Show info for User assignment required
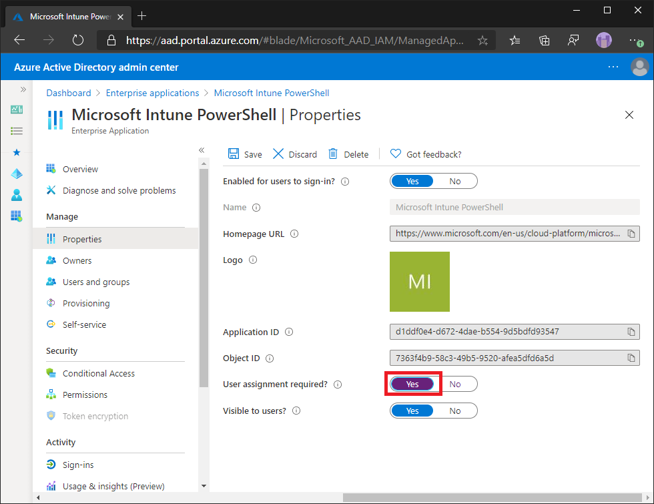This screenshot has height=504, width=654. pos(338,385)
